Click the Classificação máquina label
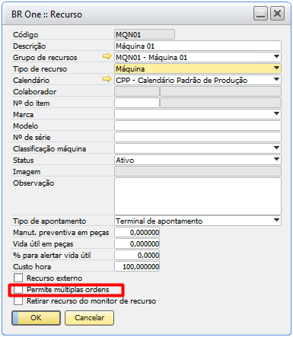The width and height of the screenshot is (293, 337). click(49, 148)
